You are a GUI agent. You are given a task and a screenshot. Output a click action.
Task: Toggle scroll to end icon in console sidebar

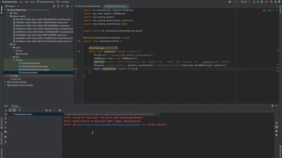276,127
